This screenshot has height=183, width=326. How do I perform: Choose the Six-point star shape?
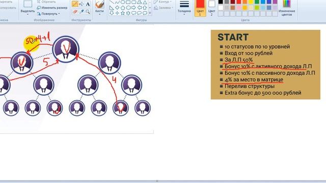coord(128,13)
